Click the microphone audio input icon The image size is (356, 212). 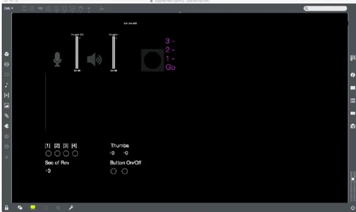click(x=57, y=59)
